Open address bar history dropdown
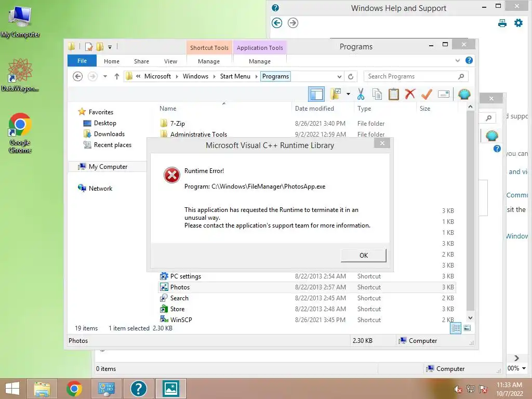 (339, 77)
